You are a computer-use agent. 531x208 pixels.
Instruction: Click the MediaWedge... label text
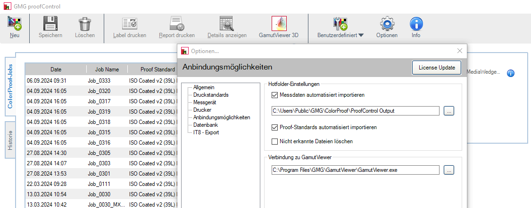coord(483,71)
